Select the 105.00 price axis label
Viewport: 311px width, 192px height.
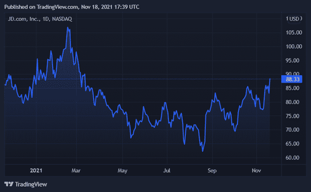point(294,32)
